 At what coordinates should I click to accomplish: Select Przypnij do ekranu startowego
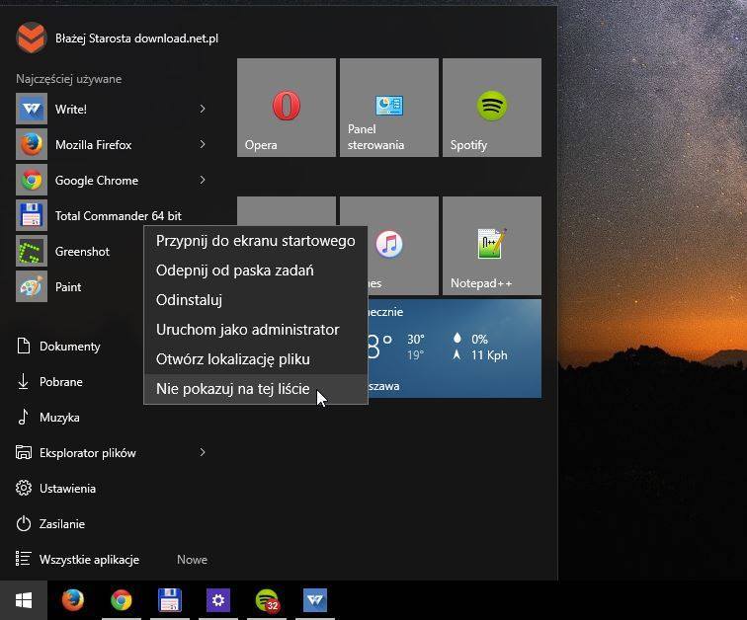coord(256,241)
